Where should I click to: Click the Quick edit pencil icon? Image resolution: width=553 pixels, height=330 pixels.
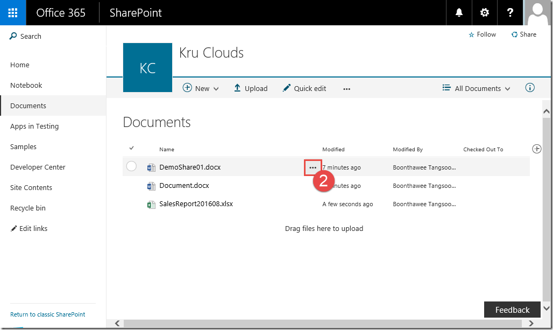(286, 88)
